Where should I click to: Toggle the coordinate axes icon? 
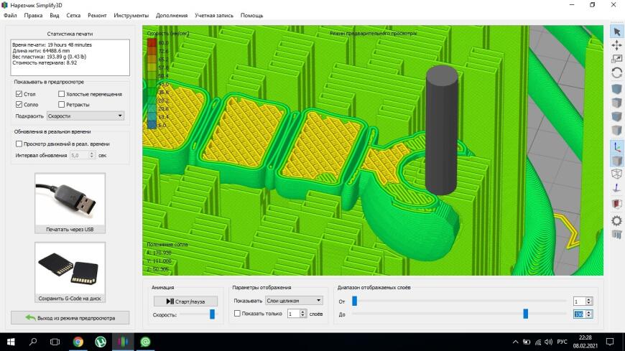click(616, 147)
